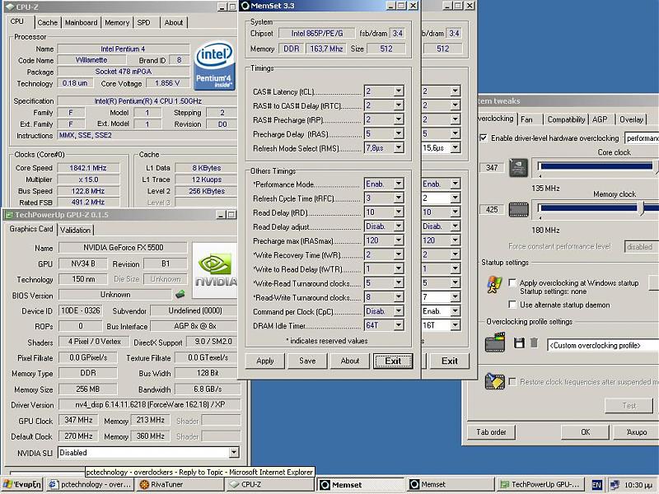The height and width of the screenshot is (494, 659).
Task: Open Memory tab in CPU-Z
Action: pyautogui.click(x=117, y=23)
